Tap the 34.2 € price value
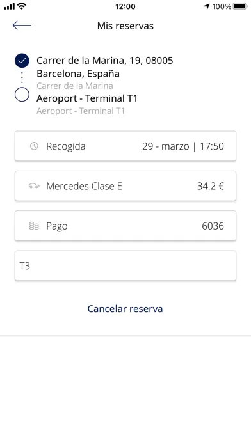This screenshot has width=251, height=445. pos(211,186)
